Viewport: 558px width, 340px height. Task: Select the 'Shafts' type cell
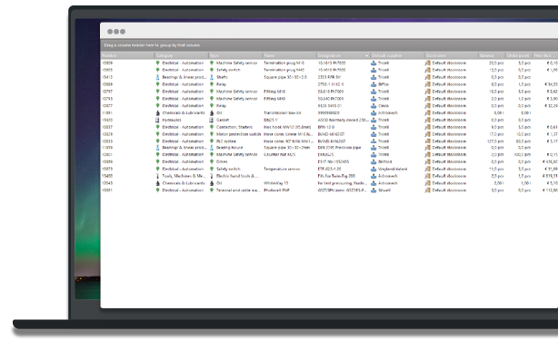222,77
